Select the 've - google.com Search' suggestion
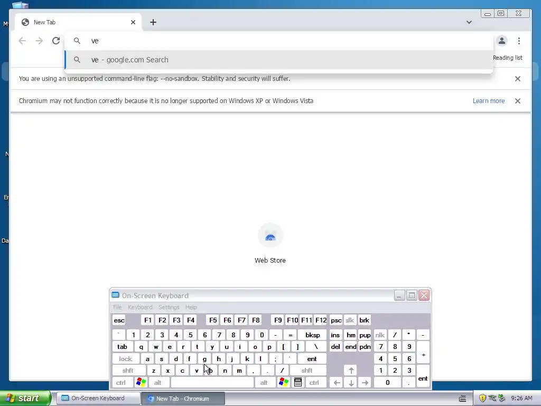 [x=279, y=60]
